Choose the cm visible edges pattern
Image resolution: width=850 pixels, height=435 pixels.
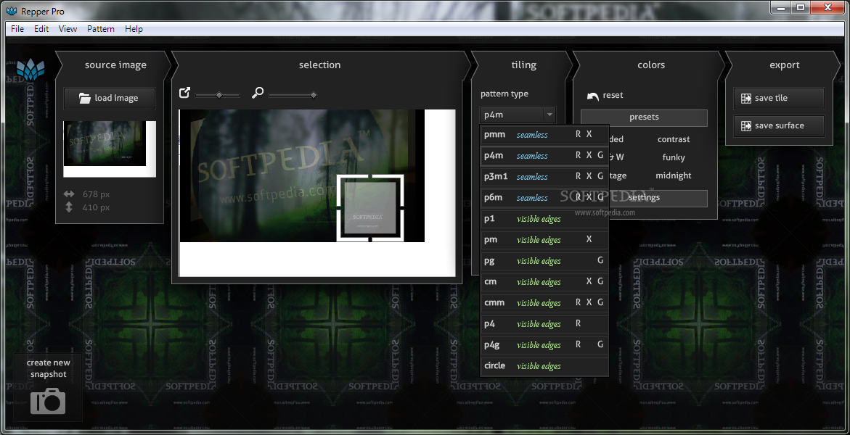[544, 282]
